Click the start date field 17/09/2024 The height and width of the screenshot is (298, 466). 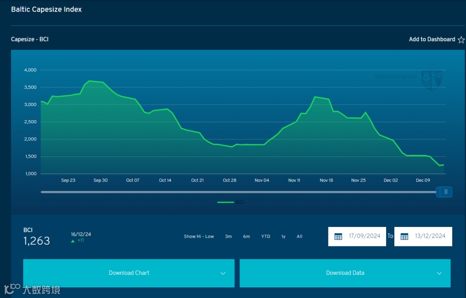coord(357,236)
